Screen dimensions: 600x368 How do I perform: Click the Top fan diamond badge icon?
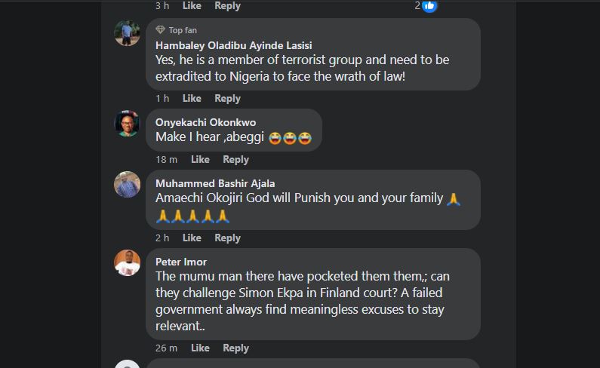(160, 30)
